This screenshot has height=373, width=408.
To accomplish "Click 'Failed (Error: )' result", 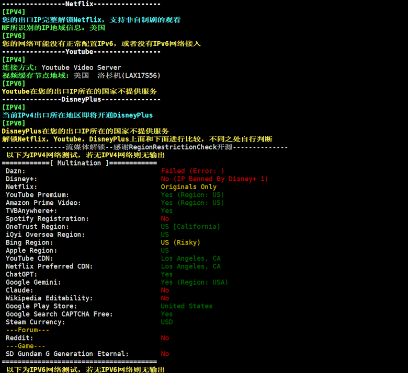I will pos(192,171).
